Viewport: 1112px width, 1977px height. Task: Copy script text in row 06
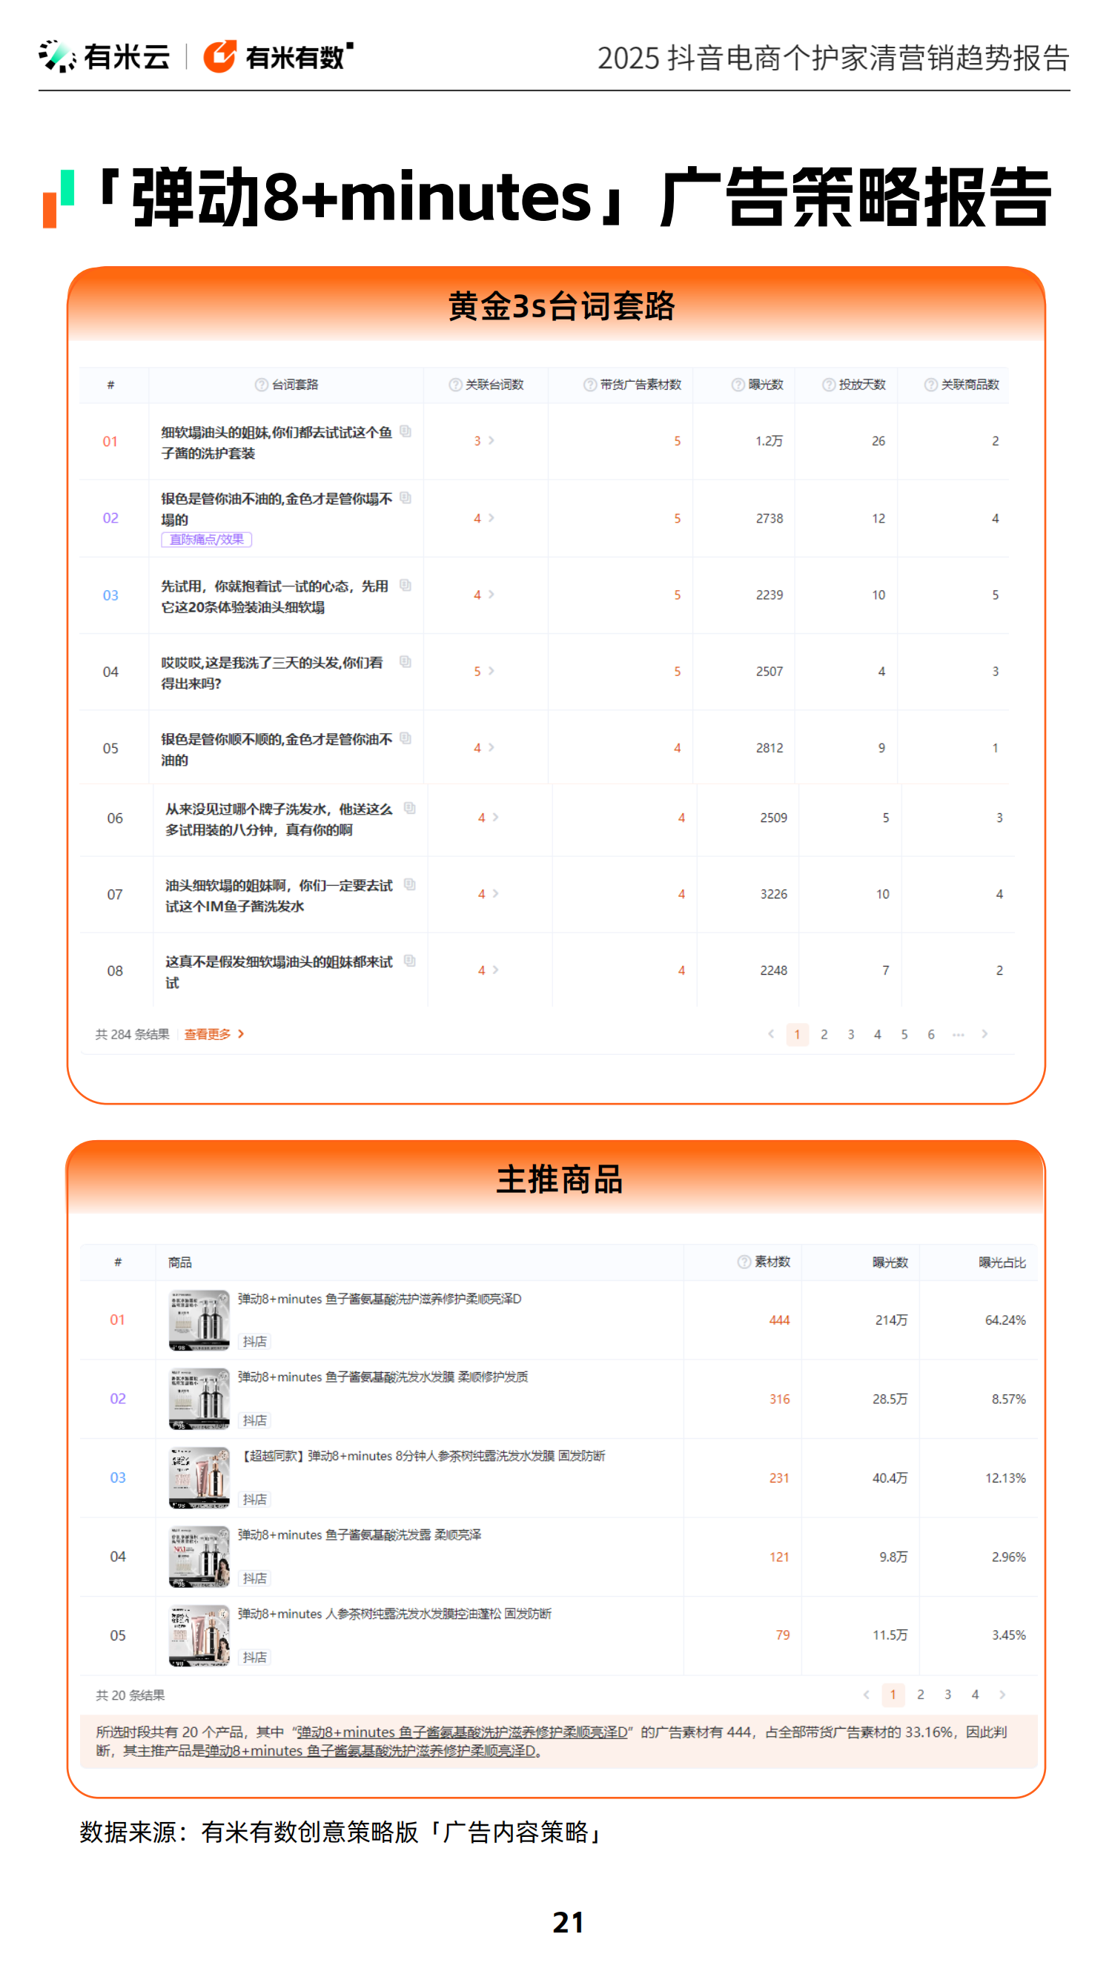(x=410, y=808)
